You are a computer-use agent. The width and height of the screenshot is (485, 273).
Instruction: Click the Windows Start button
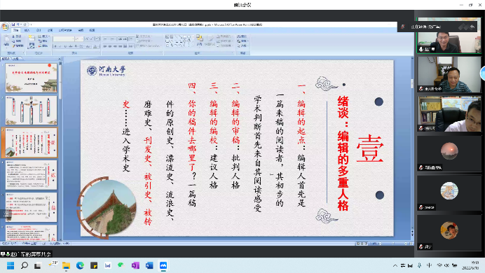[11, 265]
